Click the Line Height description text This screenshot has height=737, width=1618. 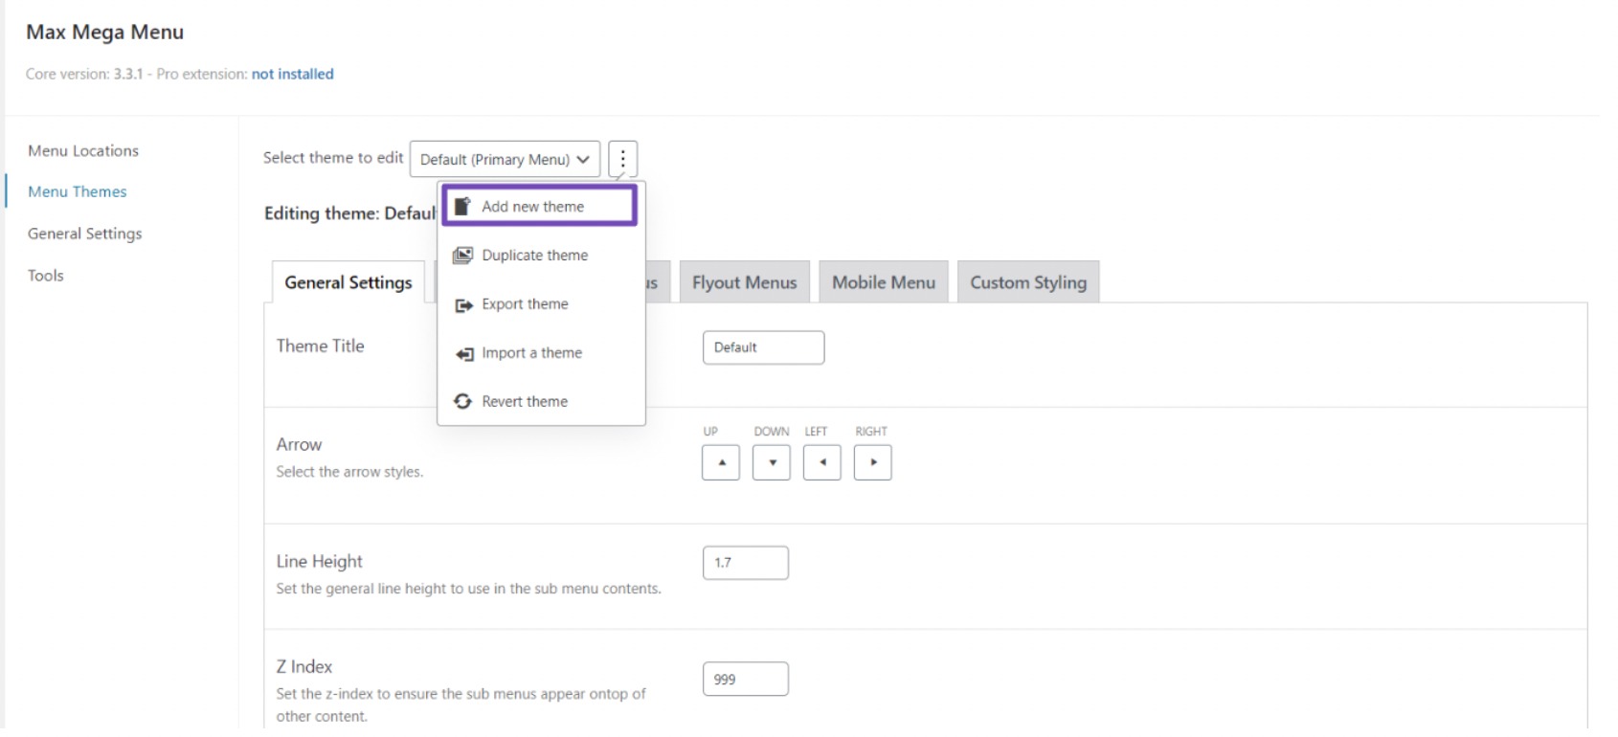(x=469, y=589)
